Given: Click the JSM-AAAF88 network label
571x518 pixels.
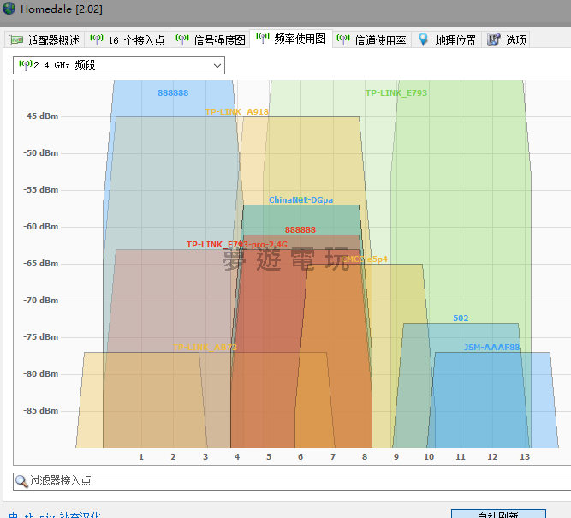Looking at the screenshot, I should pos(491,348).
